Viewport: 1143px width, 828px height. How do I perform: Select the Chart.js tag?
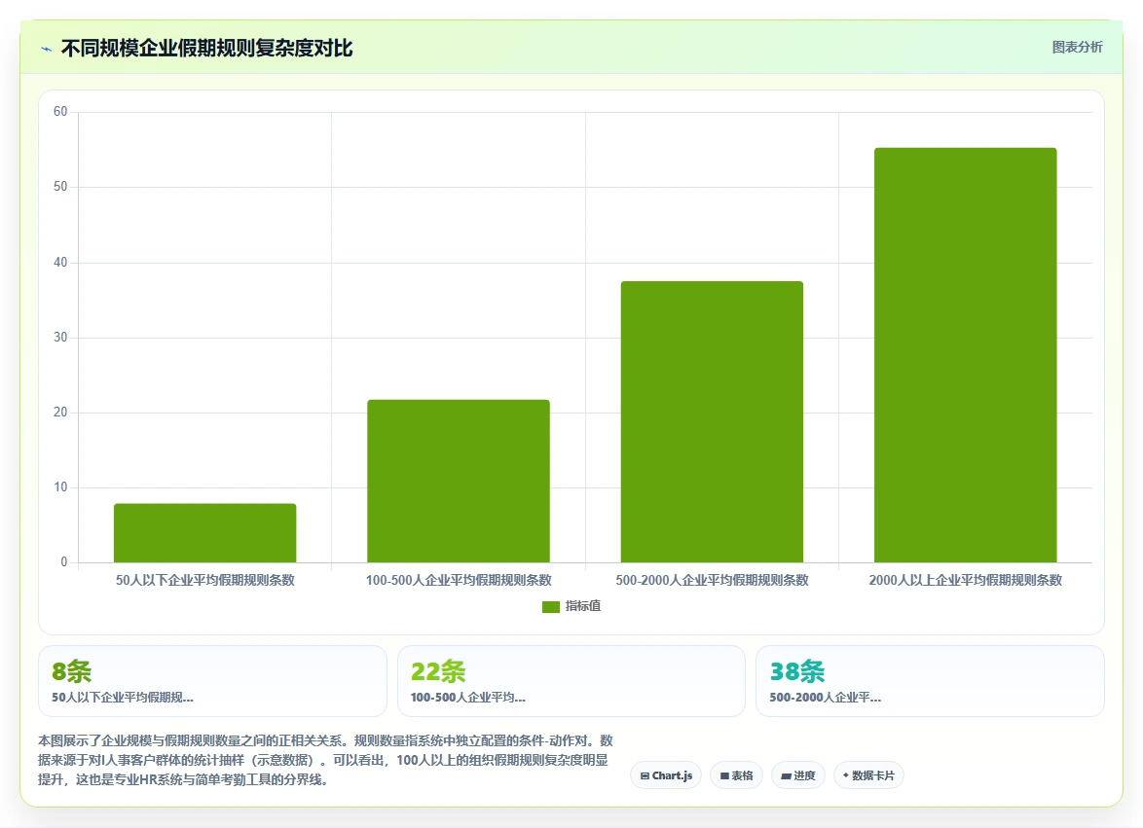[666, 775]
